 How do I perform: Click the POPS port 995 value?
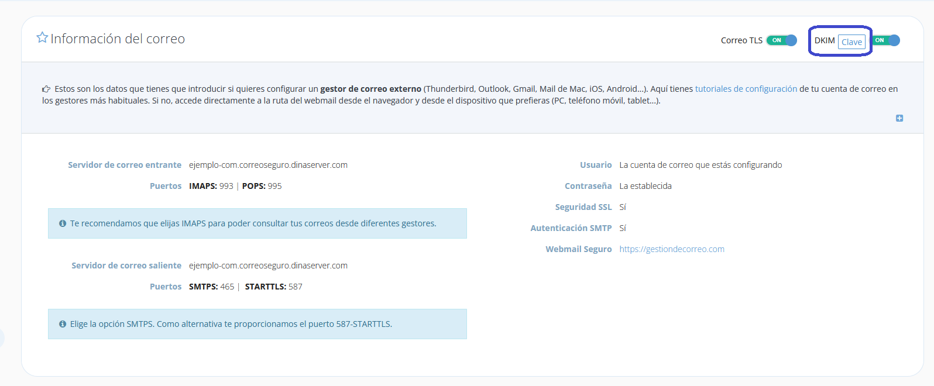[274, 186]
